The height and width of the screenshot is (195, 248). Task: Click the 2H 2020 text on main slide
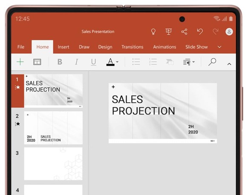pos(193,129)
